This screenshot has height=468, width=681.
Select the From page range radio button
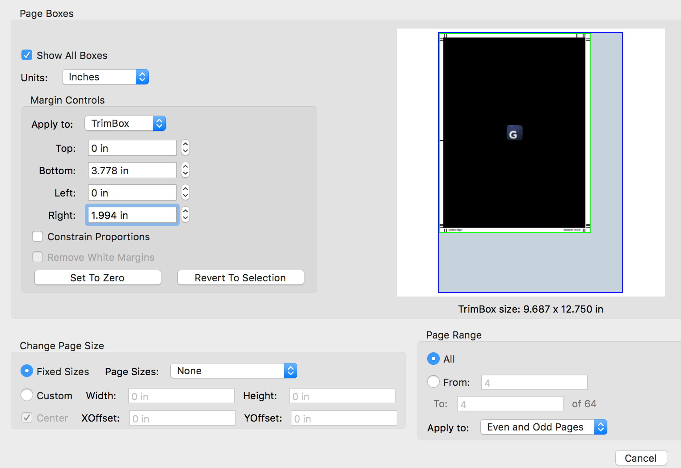coord(433,381)
